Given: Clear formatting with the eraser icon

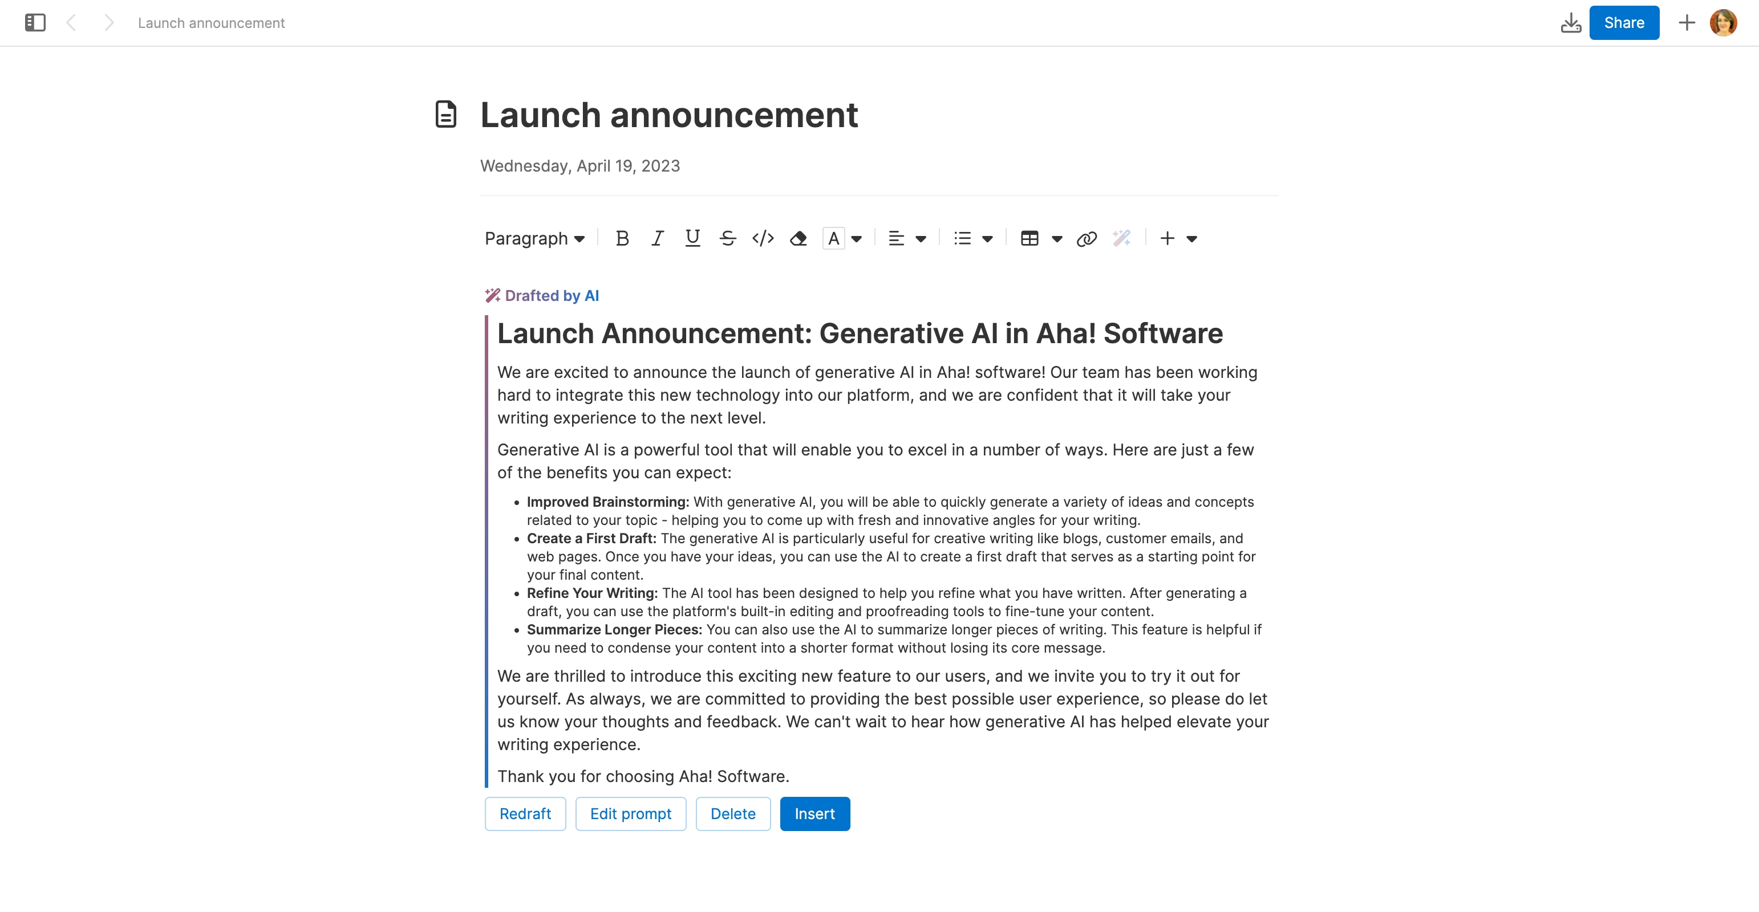Looking at the screenshot, I should (x=799, y=238).
